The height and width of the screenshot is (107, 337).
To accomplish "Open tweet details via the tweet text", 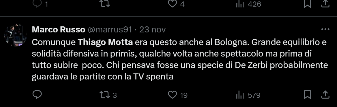I will 180,59.
